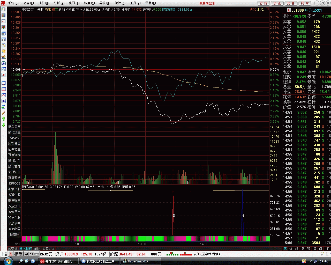The height and width of the screenshot is (265, 331).
Task: Click the 10% scale icon
Action: point(4,101)
